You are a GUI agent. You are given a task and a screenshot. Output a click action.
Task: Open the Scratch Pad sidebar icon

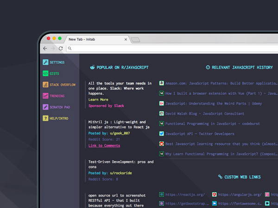pos(45,107)
